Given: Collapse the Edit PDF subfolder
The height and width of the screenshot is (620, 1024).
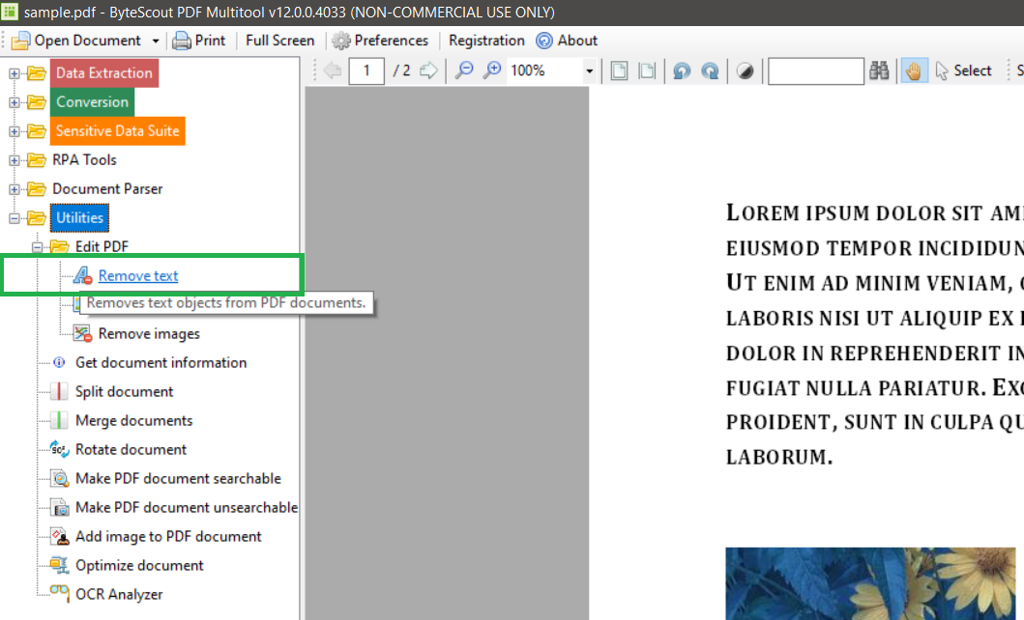Looking at the screenshot, I should 37,247.
